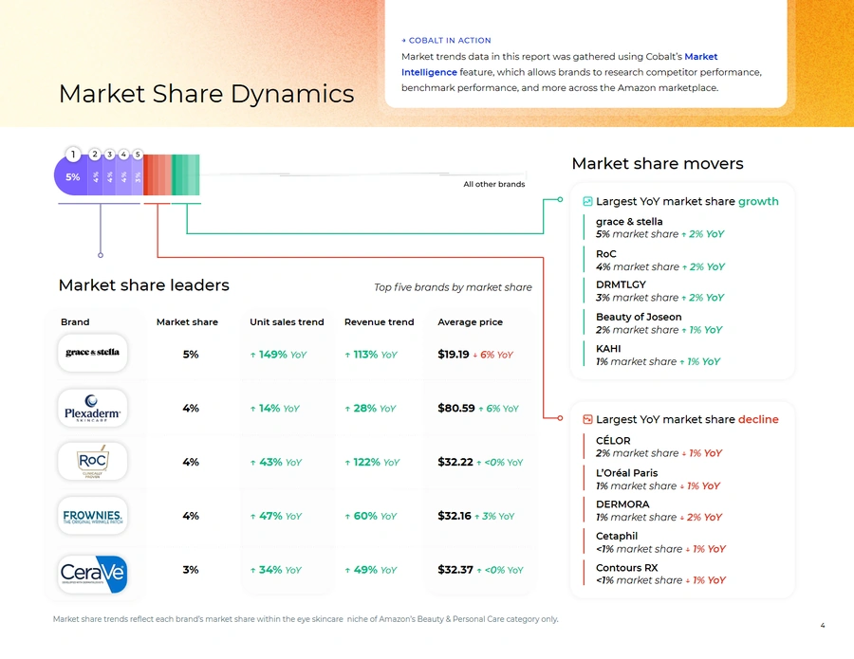Click the 34% YoY unit sales value
The height and width of the screenshot is (659, 854).
275,570
